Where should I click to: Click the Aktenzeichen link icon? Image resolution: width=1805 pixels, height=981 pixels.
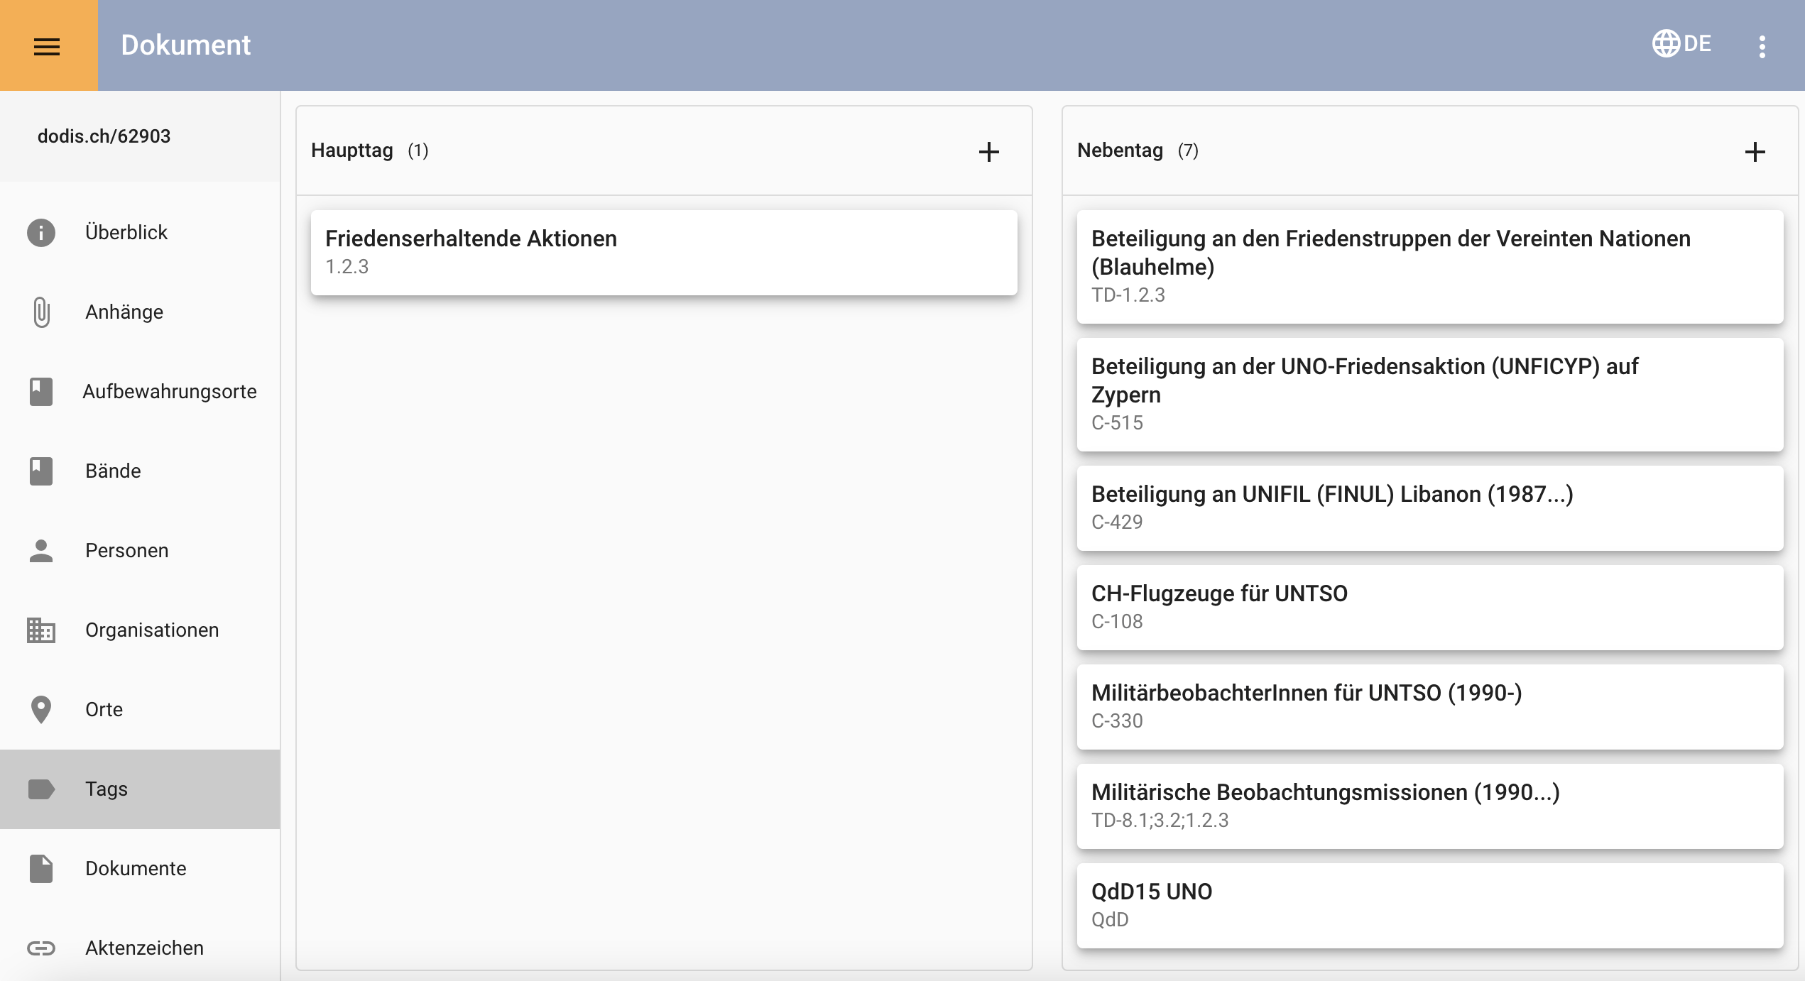[41, 948]
